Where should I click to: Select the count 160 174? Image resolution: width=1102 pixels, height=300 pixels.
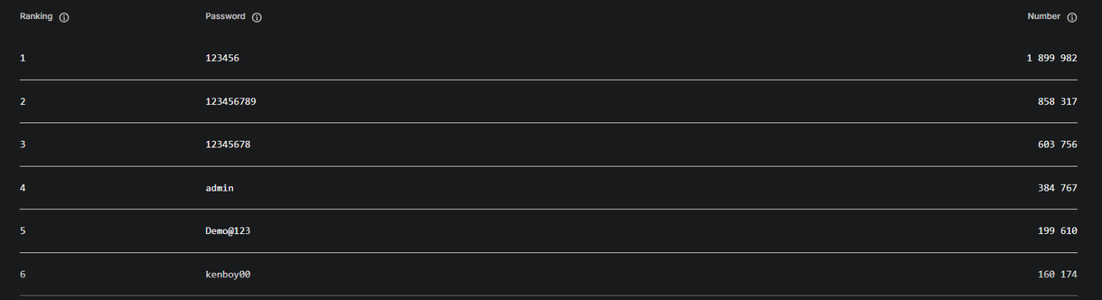[1058, 274]
